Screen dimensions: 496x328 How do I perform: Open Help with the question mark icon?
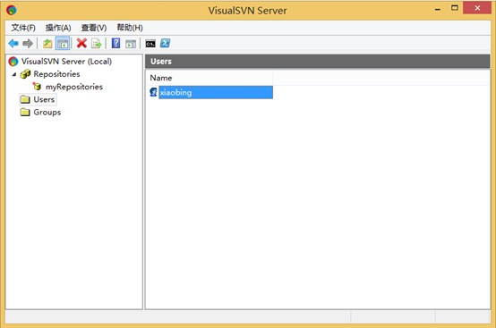(115, 43)
